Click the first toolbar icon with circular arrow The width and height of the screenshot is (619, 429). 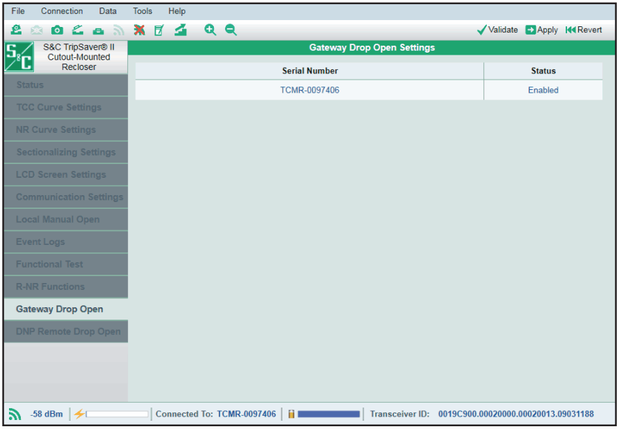tap(16, 30)
